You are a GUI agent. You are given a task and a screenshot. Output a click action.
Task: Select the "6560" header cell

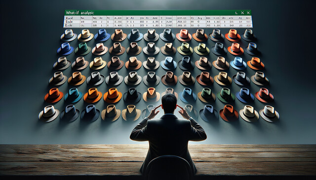tap(169, 18)
